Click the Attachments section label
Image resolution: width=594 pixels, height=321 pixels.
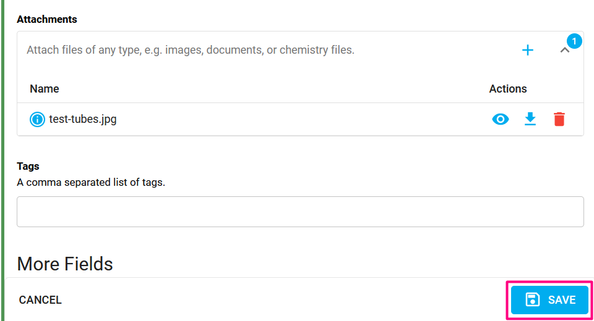tap(47, 19)
